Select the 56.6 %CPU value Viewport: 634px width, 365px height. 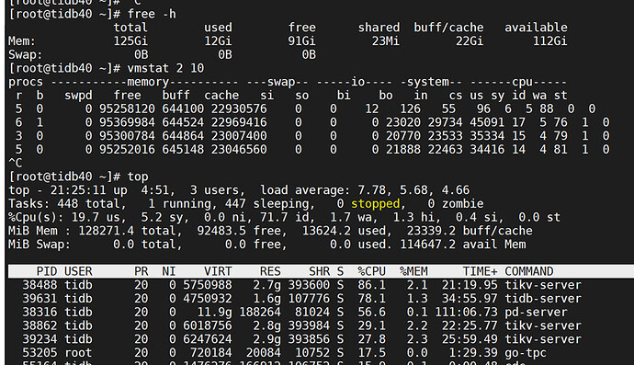click(371, 313)
